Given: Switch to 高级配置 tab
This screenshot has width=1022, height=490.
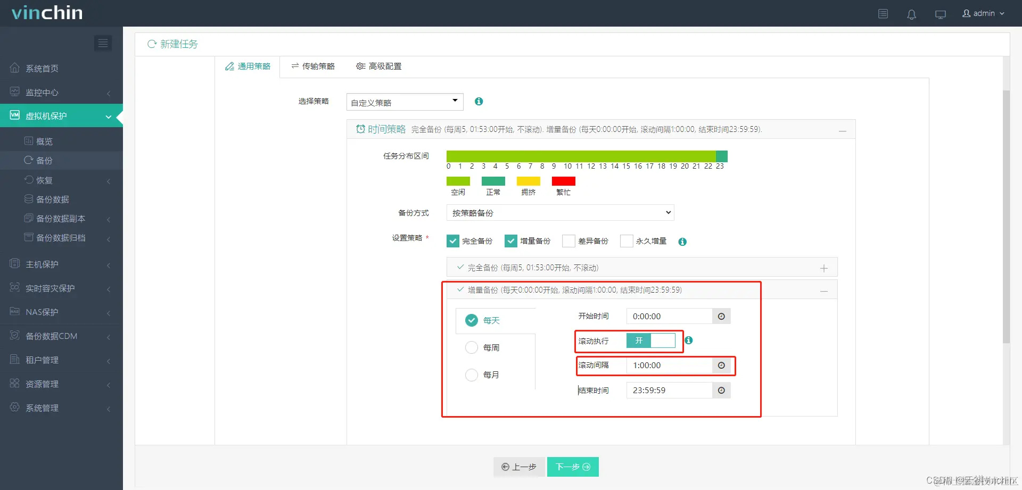Looking at the screenshot, I should pos(378,67).
